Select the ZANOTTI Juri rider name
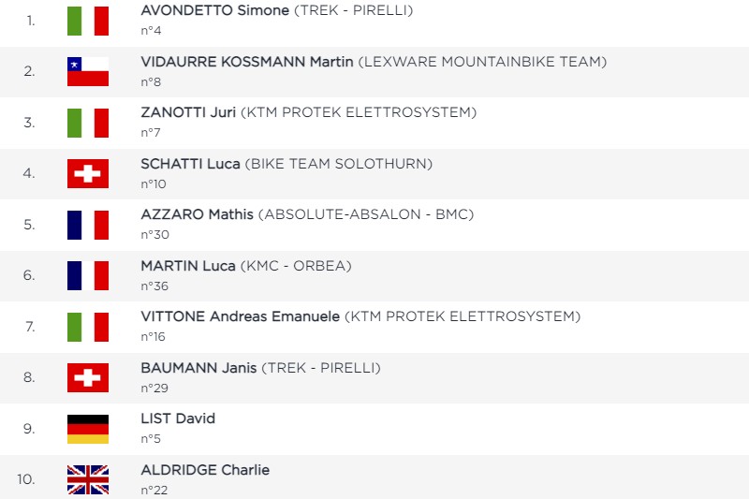The height and width of the screenshot is (499, 749). [188, 112]
